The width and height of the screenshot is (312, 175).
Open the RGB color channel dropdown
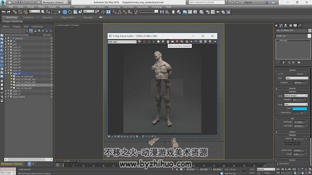(x=122, y=42)
